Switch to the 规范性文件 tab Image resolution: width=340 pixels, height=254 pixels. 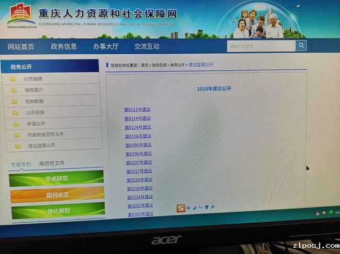52,163
